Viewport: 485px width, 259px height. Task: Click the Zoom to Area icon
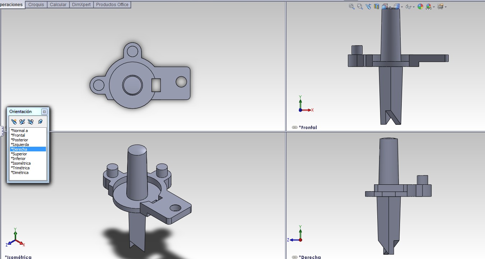(360, 6)
